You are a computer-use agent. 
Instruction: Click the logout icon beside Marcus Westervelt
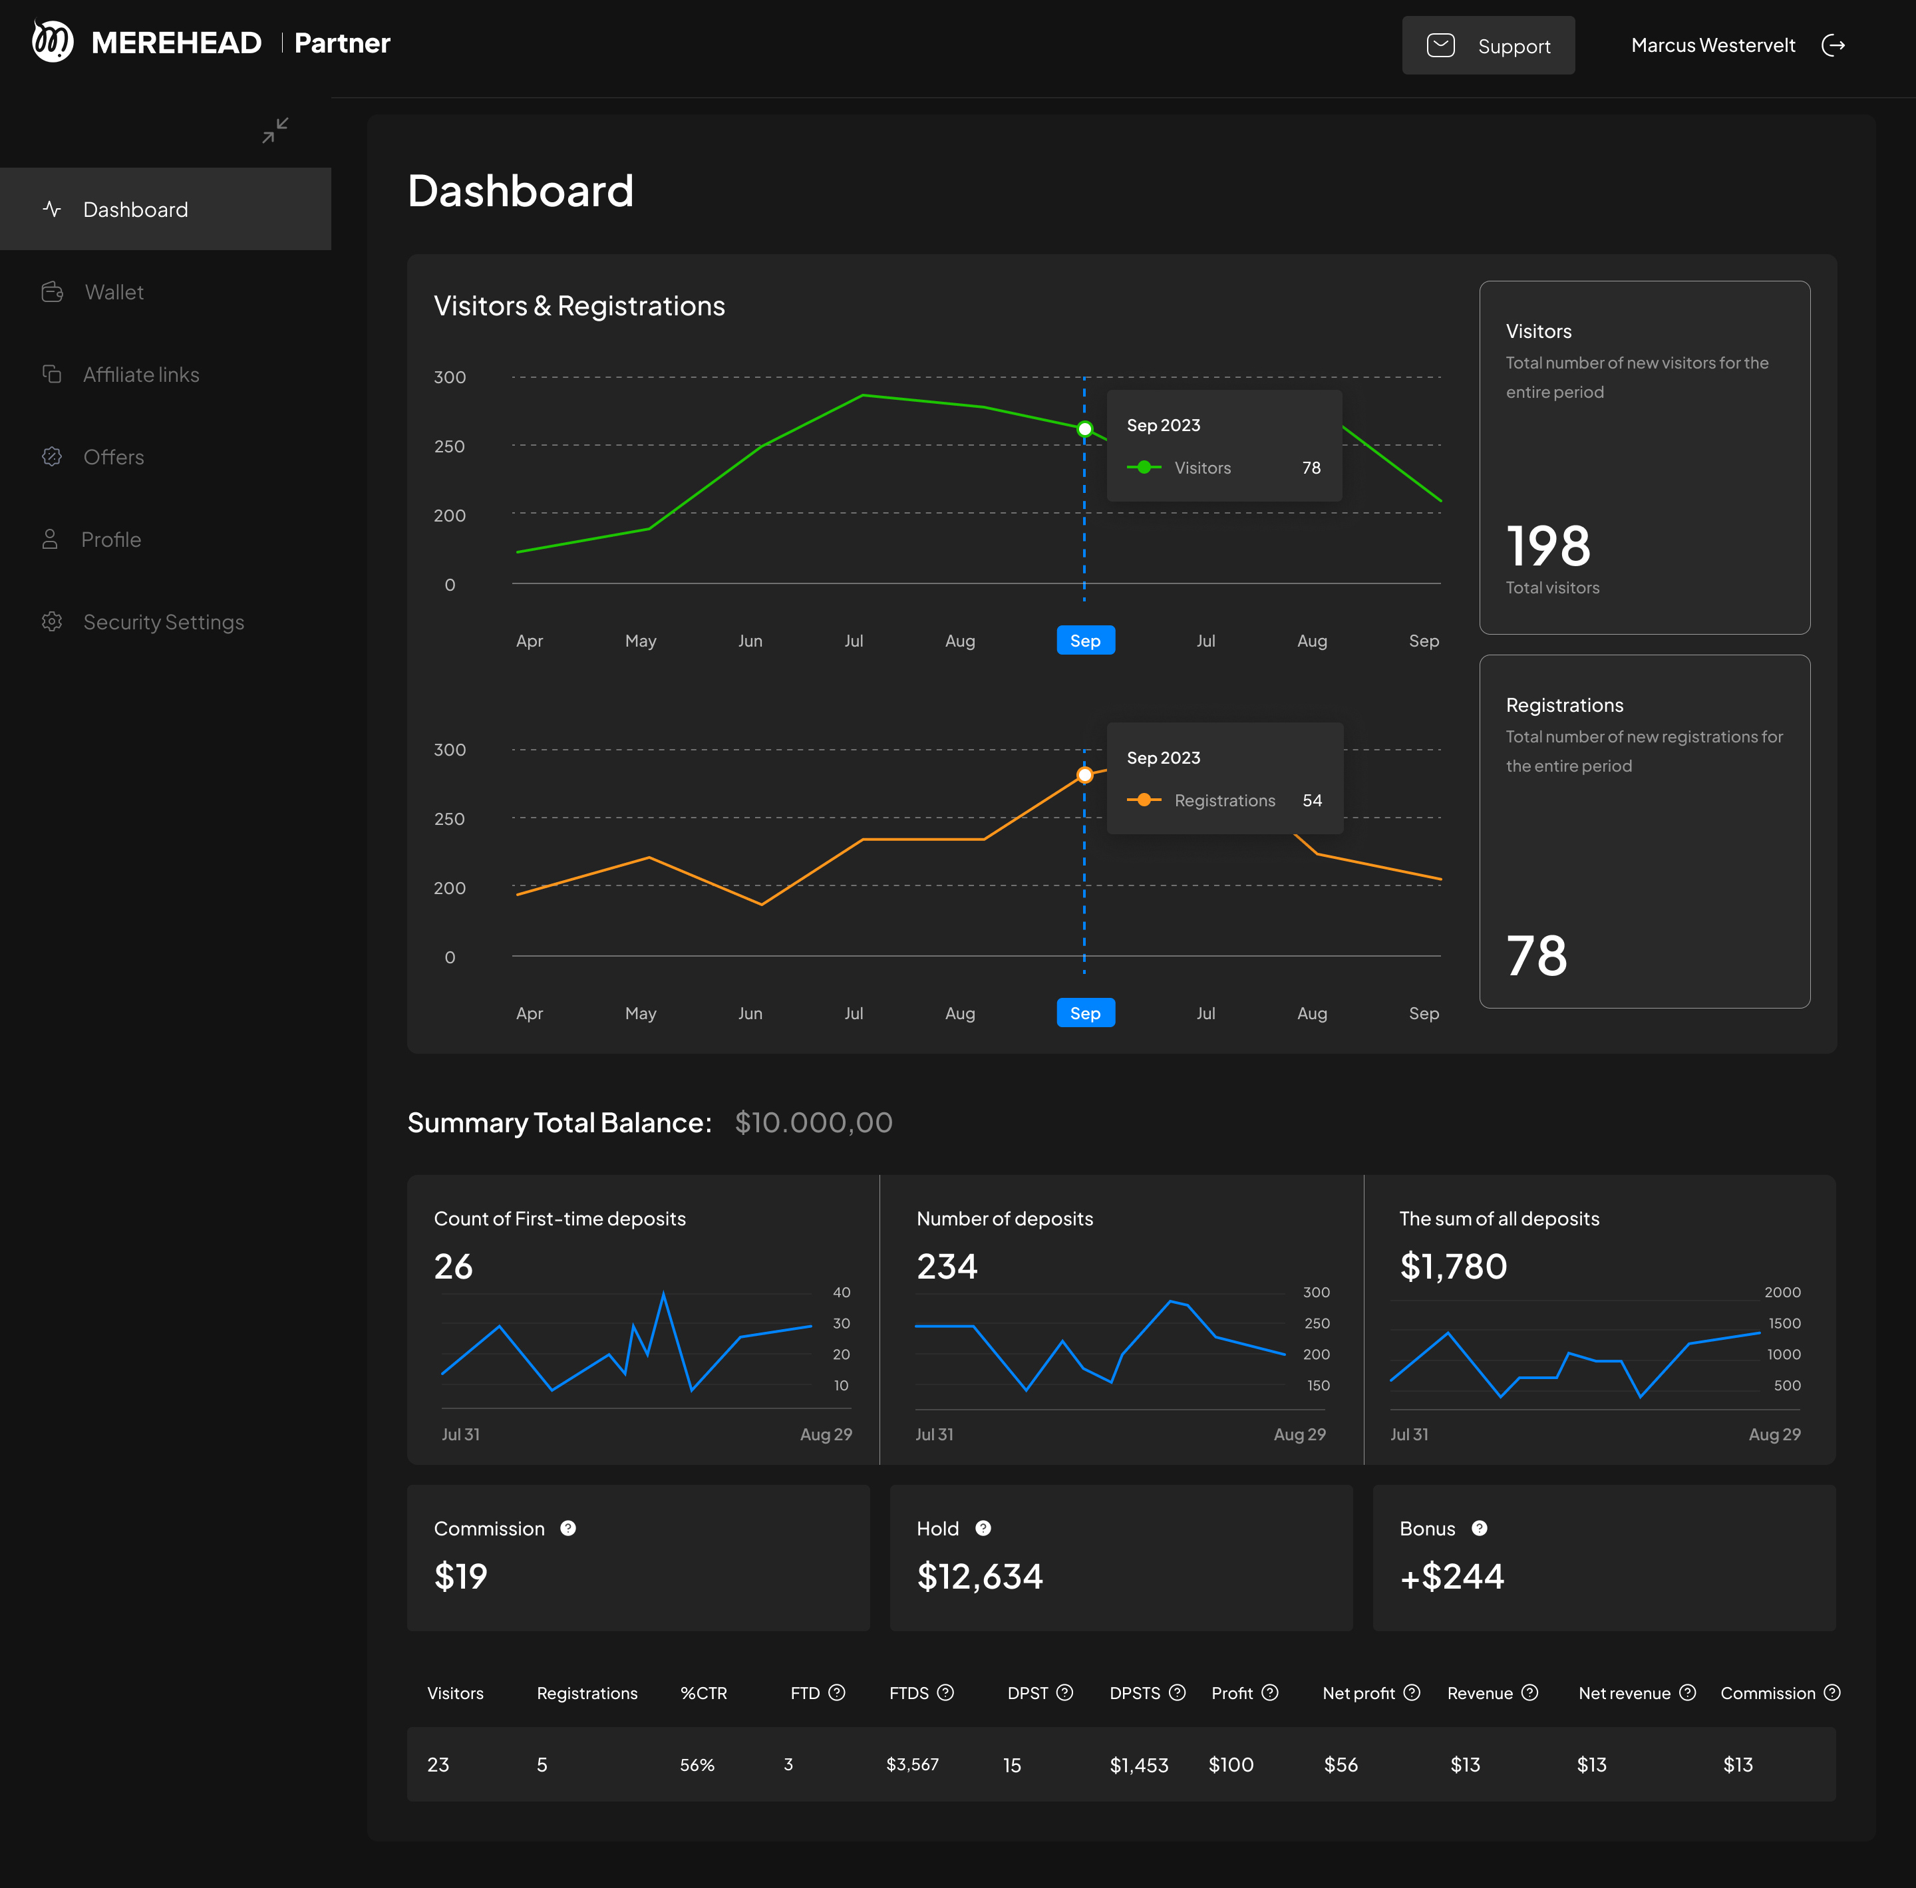point(1833,46)
